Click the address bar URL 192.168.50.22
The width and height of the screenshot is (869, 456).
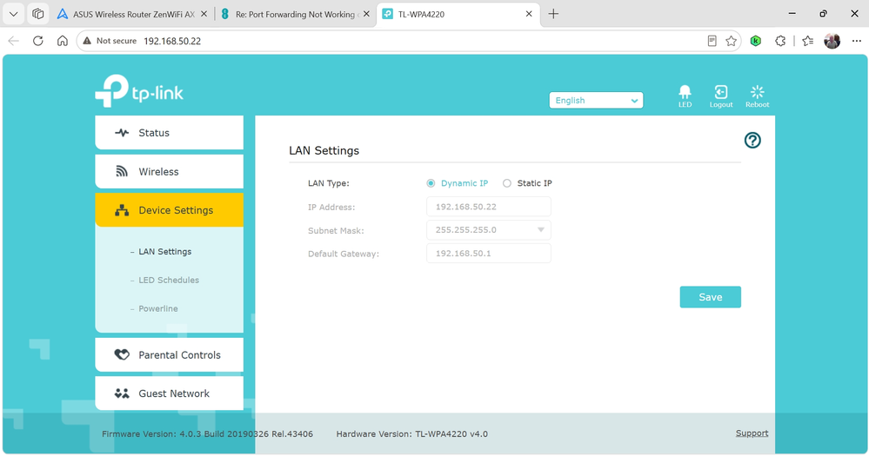click(172, 41)
